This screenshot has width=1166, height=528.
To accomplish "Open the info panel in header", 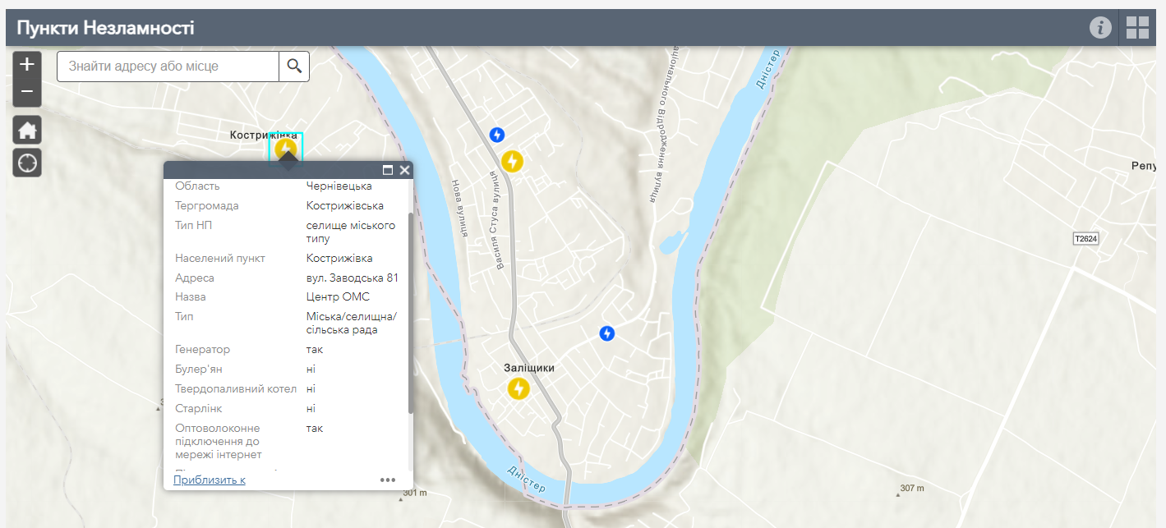I will [x=1100, y=27].
